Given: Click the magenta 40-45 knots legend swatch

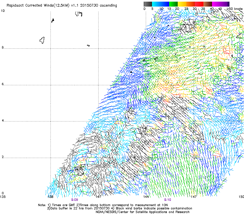Looking at the screenshot, I should pyautogui.click(x=216, y=4).
